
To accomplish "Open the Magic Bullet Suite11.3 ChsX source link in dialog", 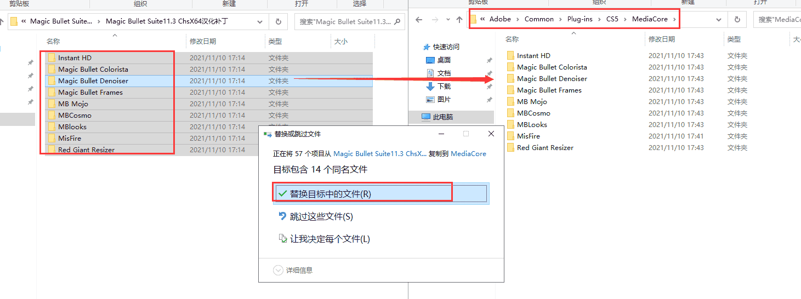I will [380, 154].
